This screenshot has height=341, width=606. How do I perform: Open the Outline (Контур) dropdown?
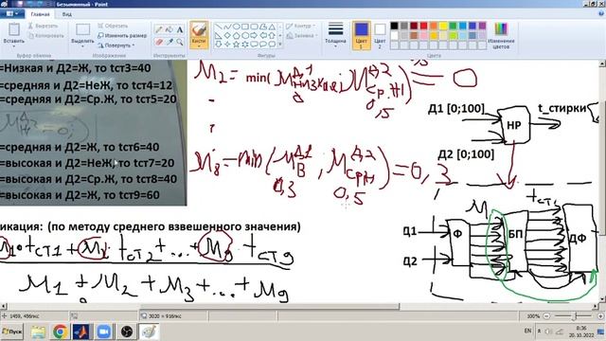point(301,26)
